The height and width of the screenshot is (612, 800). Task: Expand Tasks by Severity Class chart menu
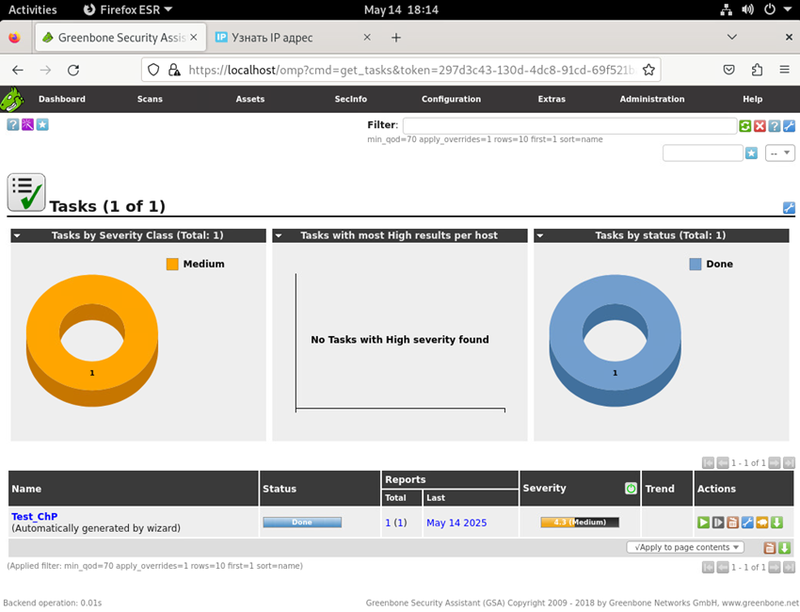17,235
